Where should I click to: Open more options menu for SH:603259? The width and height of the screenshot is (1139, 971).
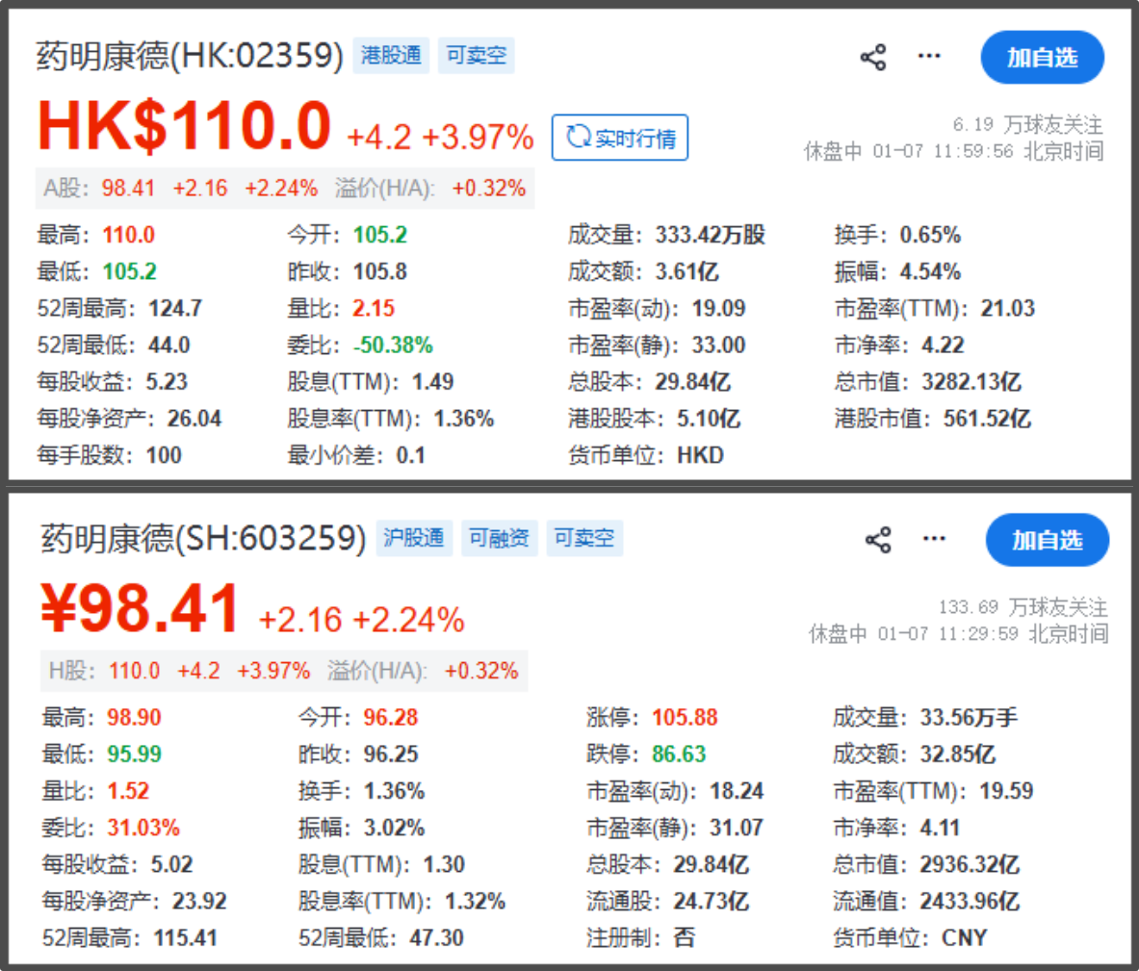934,539
